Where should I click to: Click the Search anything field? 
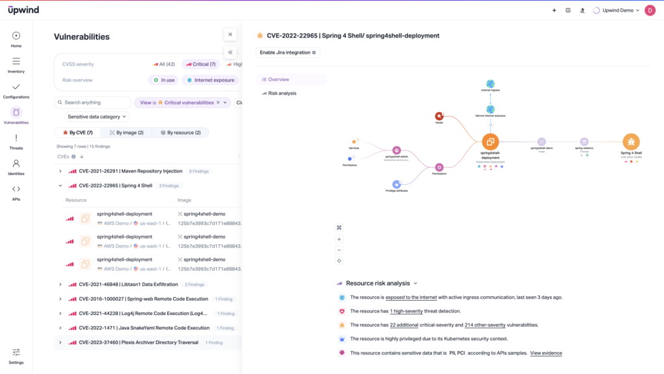(93, 102)
